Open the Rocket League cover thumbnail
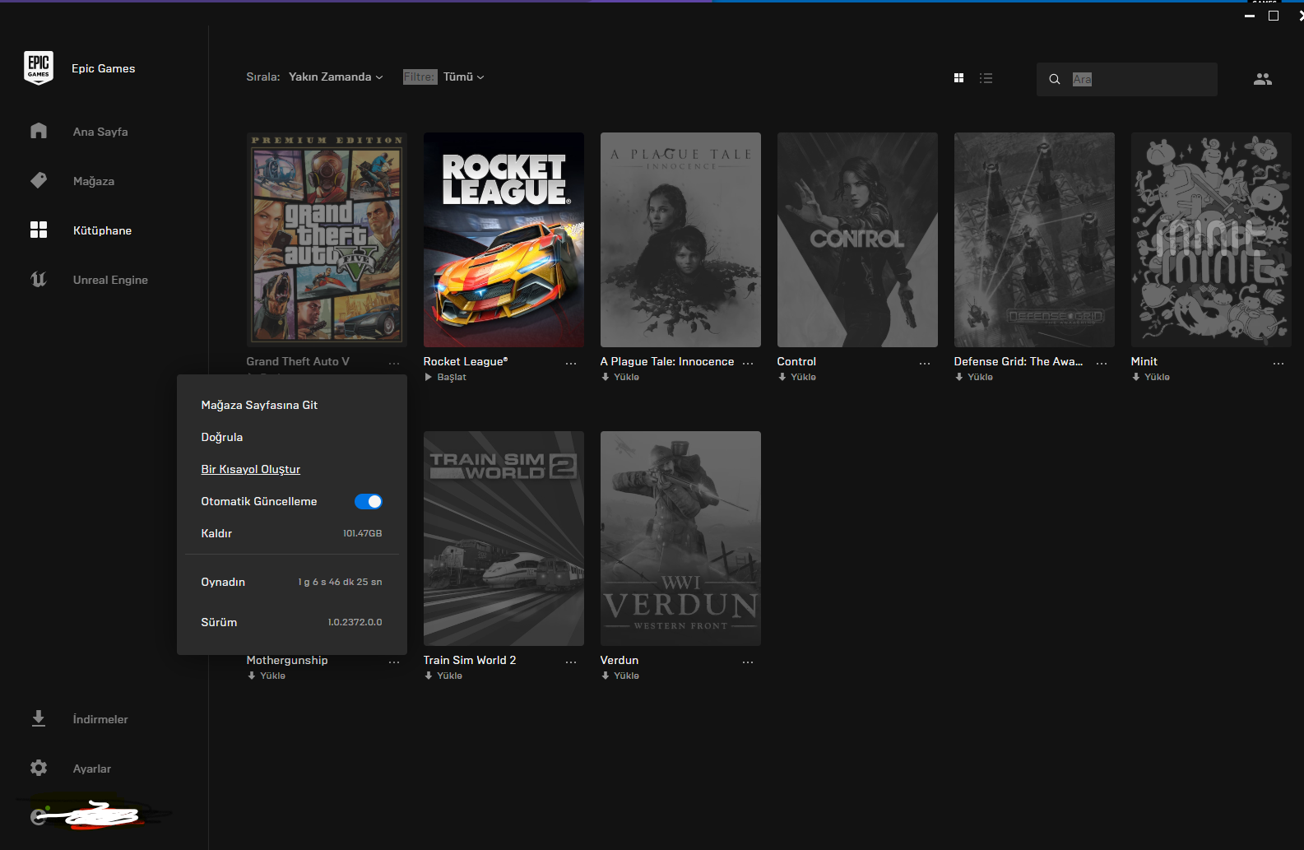The height and width of the screenshot is (850, 1304). 504,239
